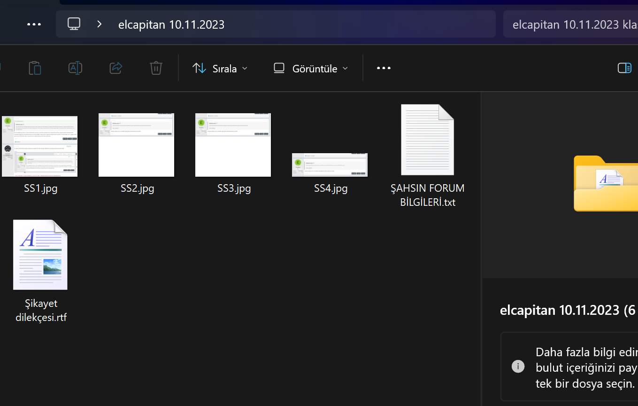
Task: Expand the address bar path chevron
Action: point(99,24)
